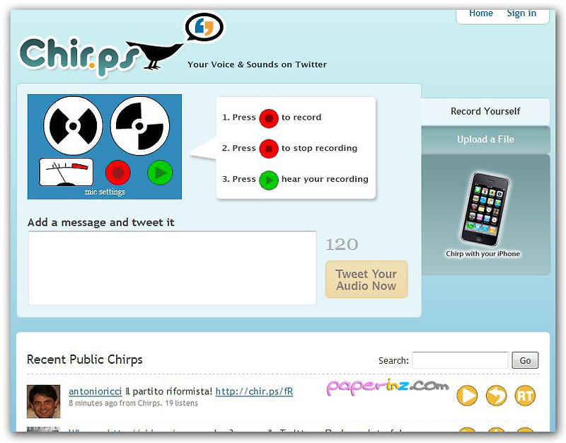The image size is (566, 443).
Task: Click red record icon in instruction step 1
Action: pos(269,118)
